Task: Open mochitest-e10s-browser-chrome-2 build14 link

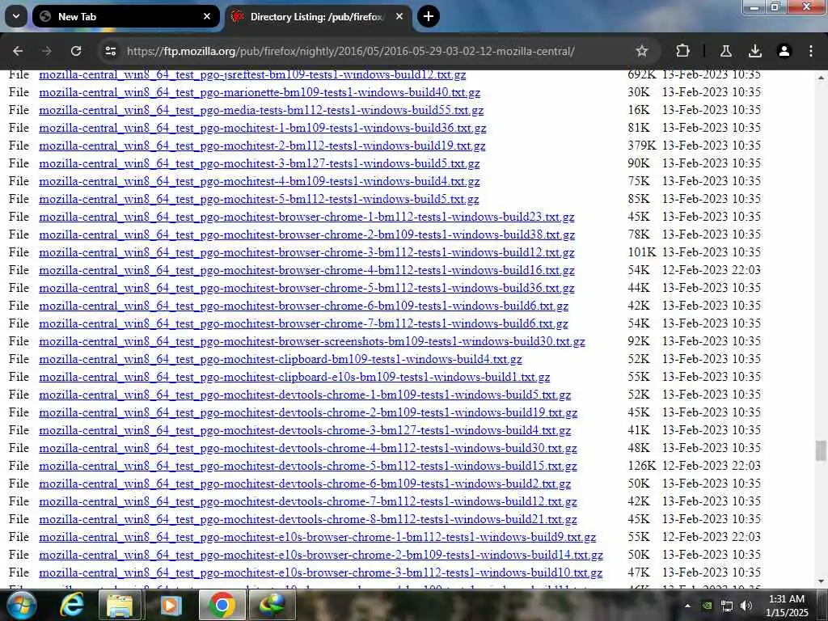Action: click(321, 555)
